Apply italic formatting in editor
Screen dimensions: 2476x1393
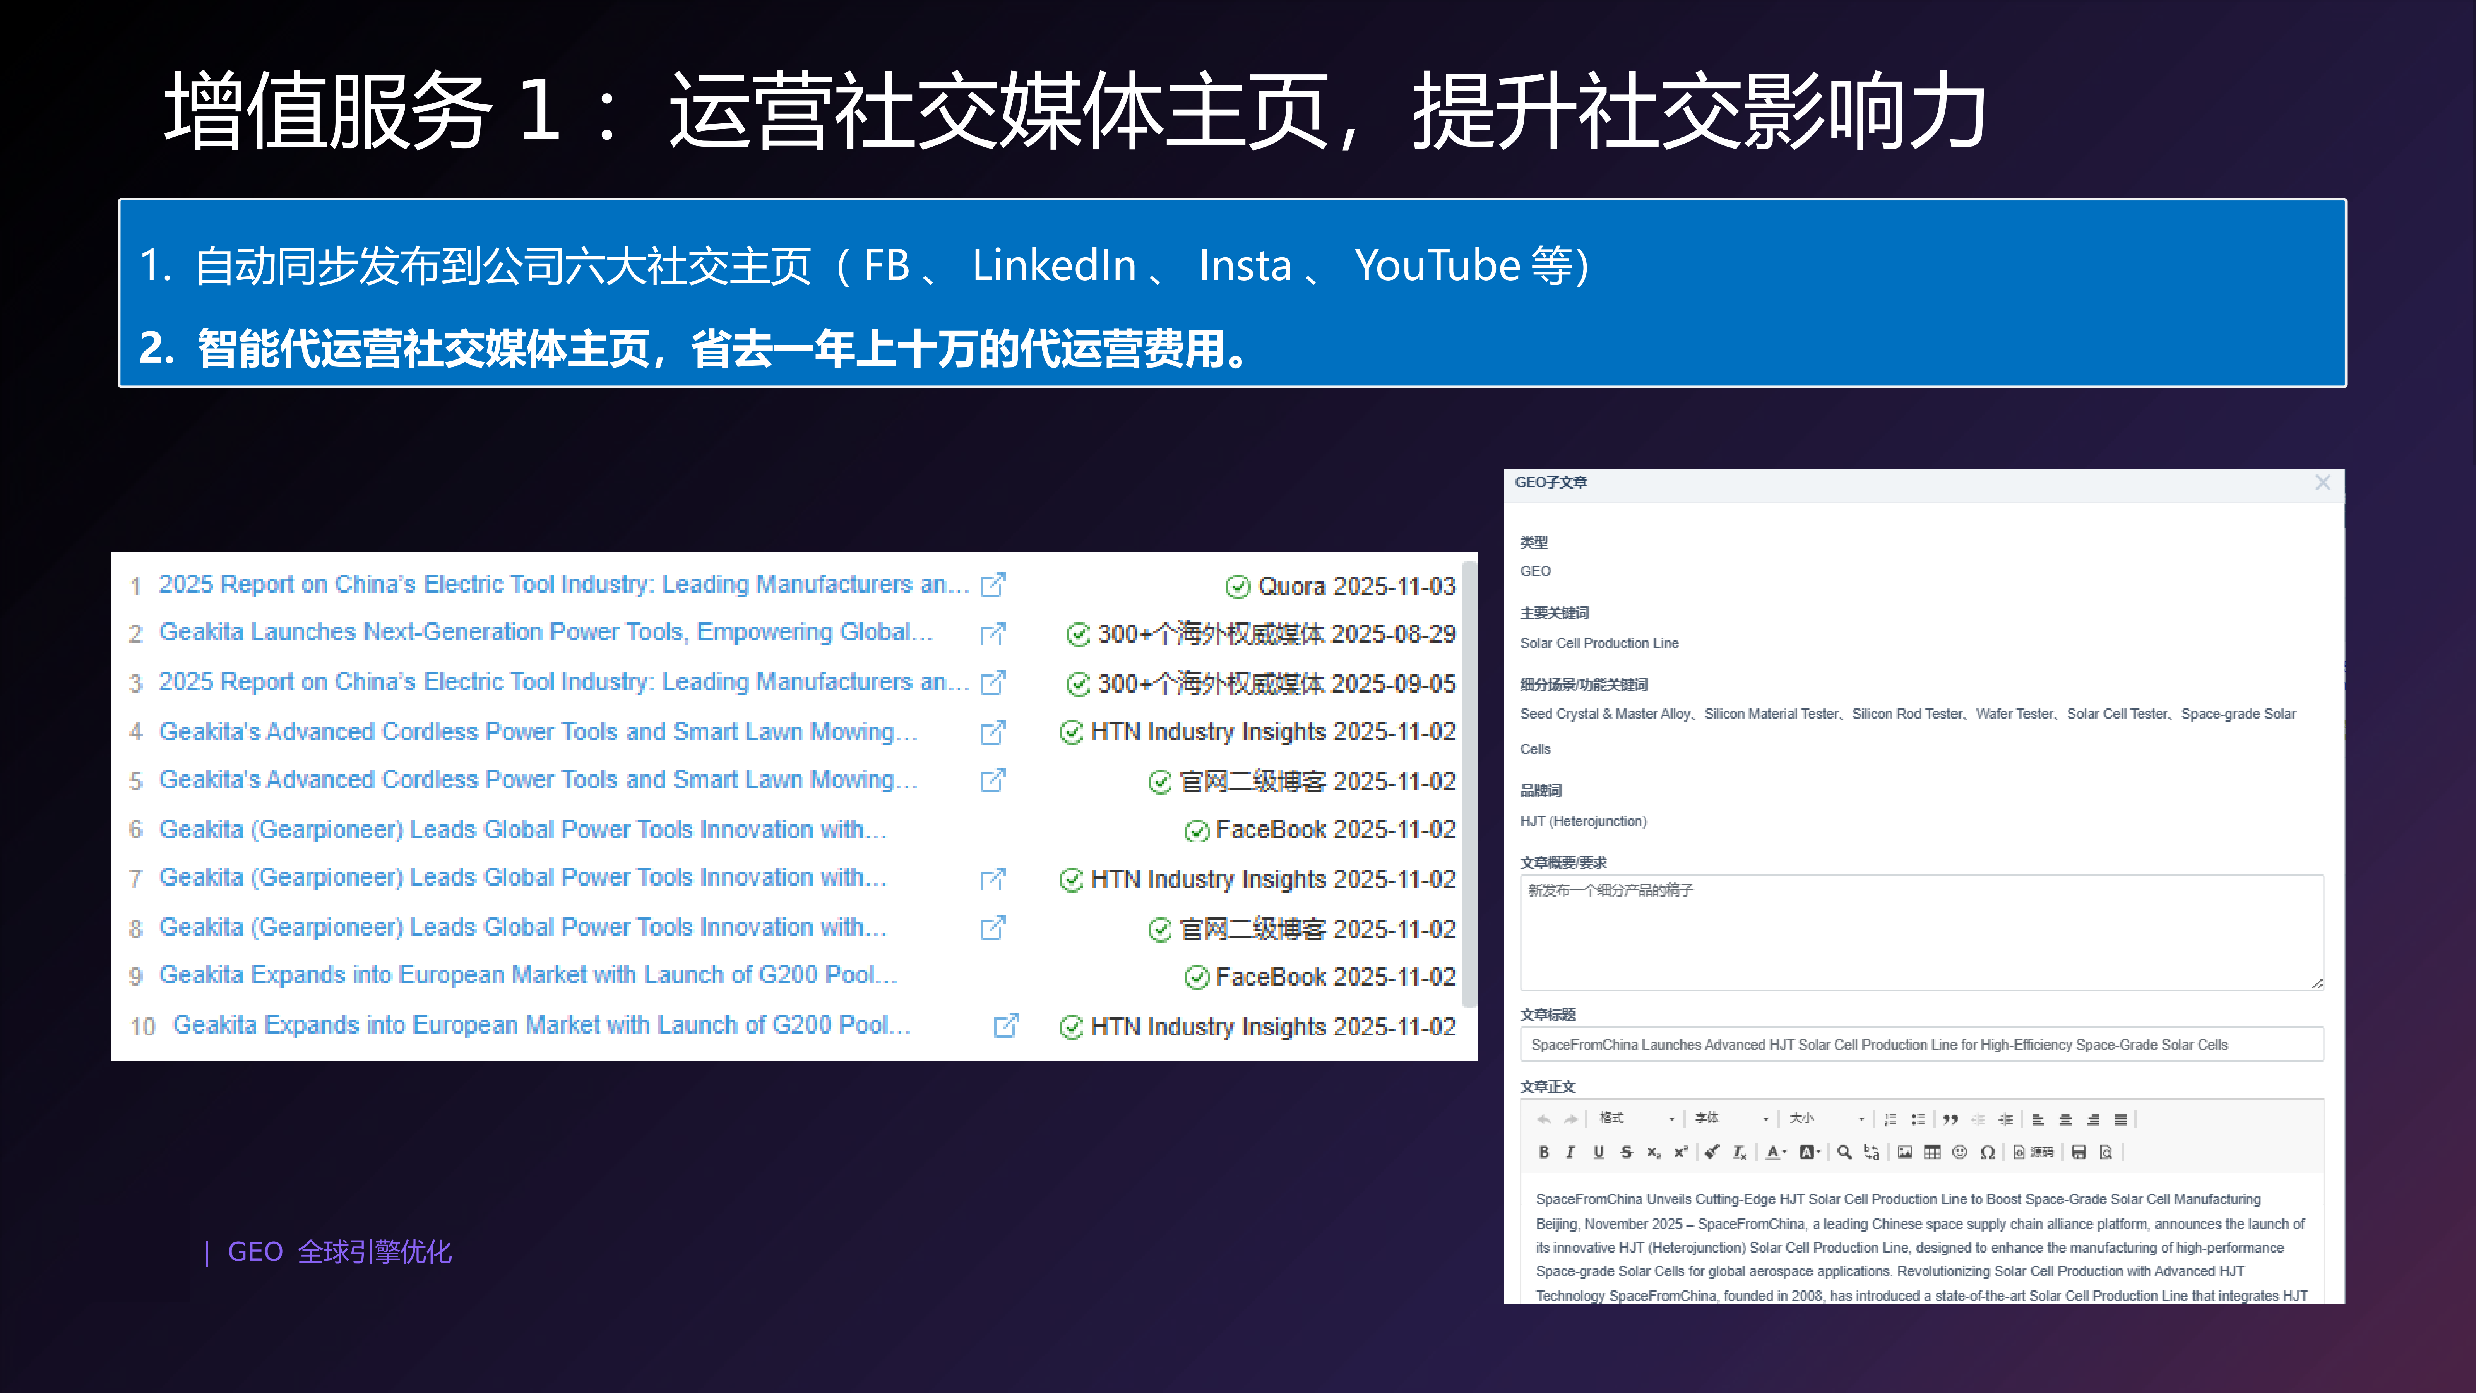(1570, 1152)
